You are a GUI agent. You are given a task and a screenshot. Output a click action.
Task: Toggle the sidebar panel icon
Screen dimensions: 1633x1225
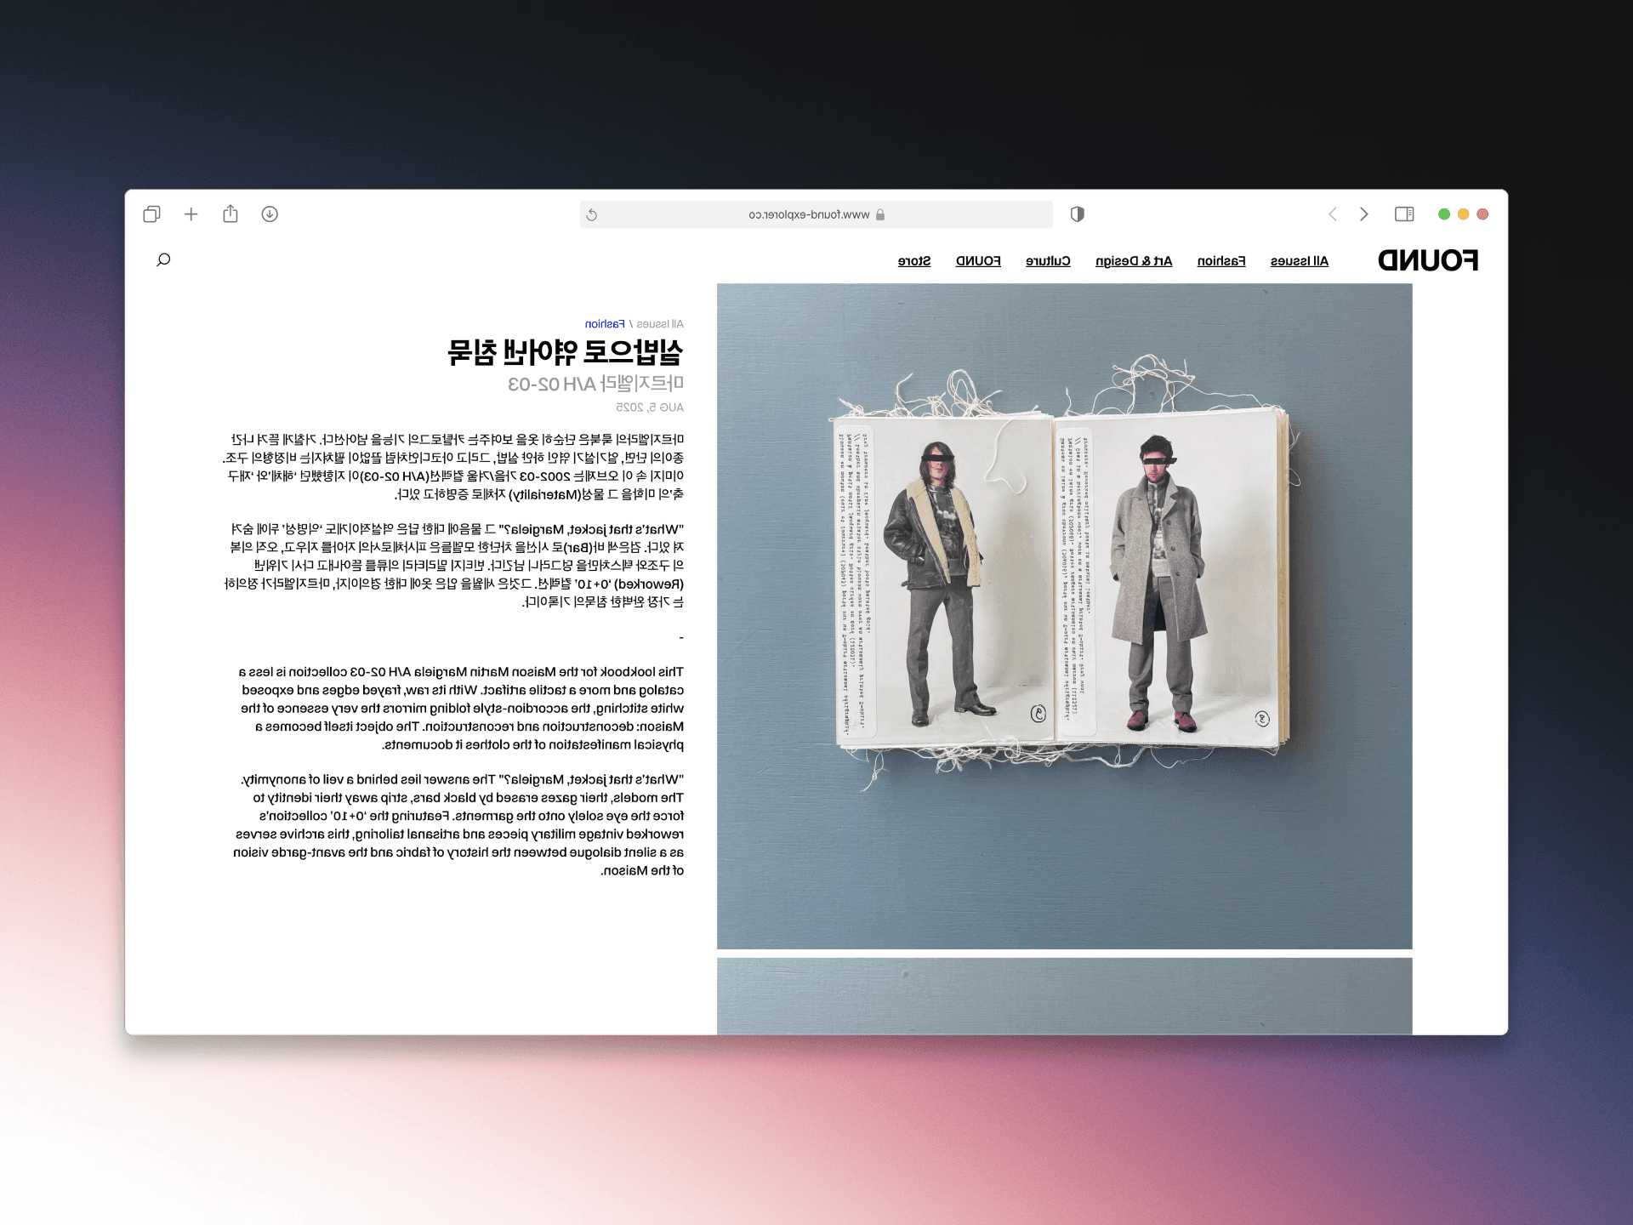pos(1404,214)
